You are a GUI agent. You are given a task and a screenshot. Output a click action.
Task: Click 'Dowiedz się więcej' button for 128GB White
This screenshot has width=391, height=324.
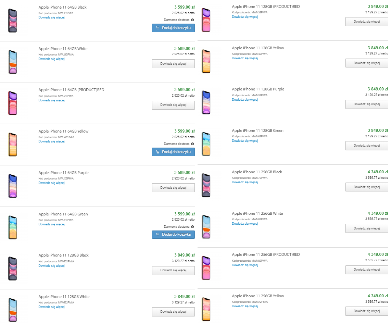(173, 312)
